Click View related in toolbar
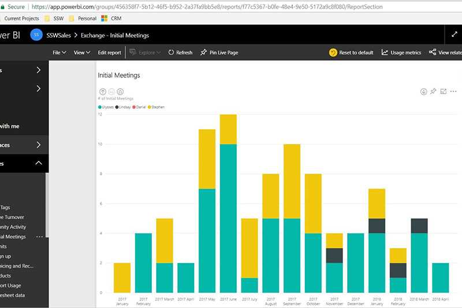Screen dimensions: 462x308 point(445,52)
